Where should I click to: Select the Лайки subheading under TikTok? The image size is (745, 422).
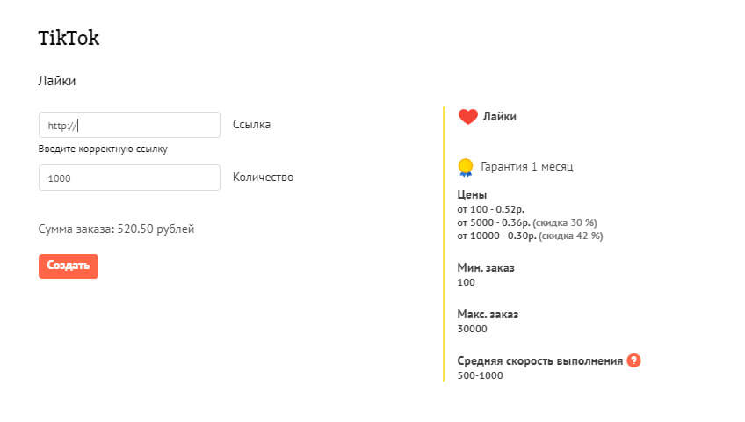tap(57, 81)
